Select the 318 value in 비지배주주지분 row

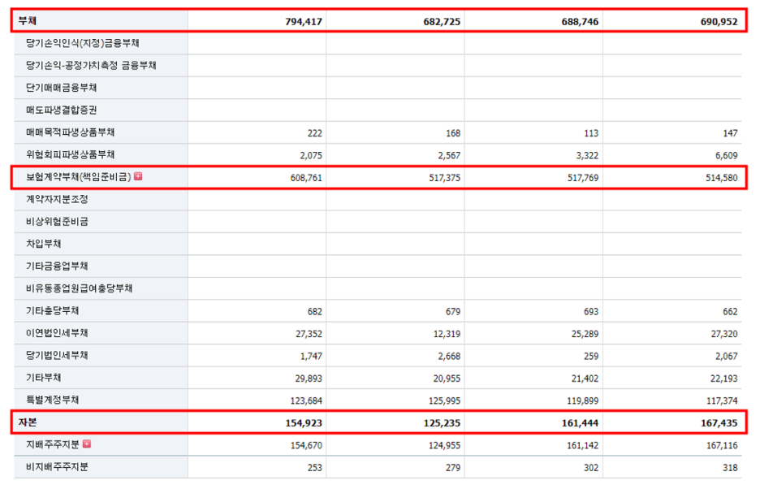point(730,468)
